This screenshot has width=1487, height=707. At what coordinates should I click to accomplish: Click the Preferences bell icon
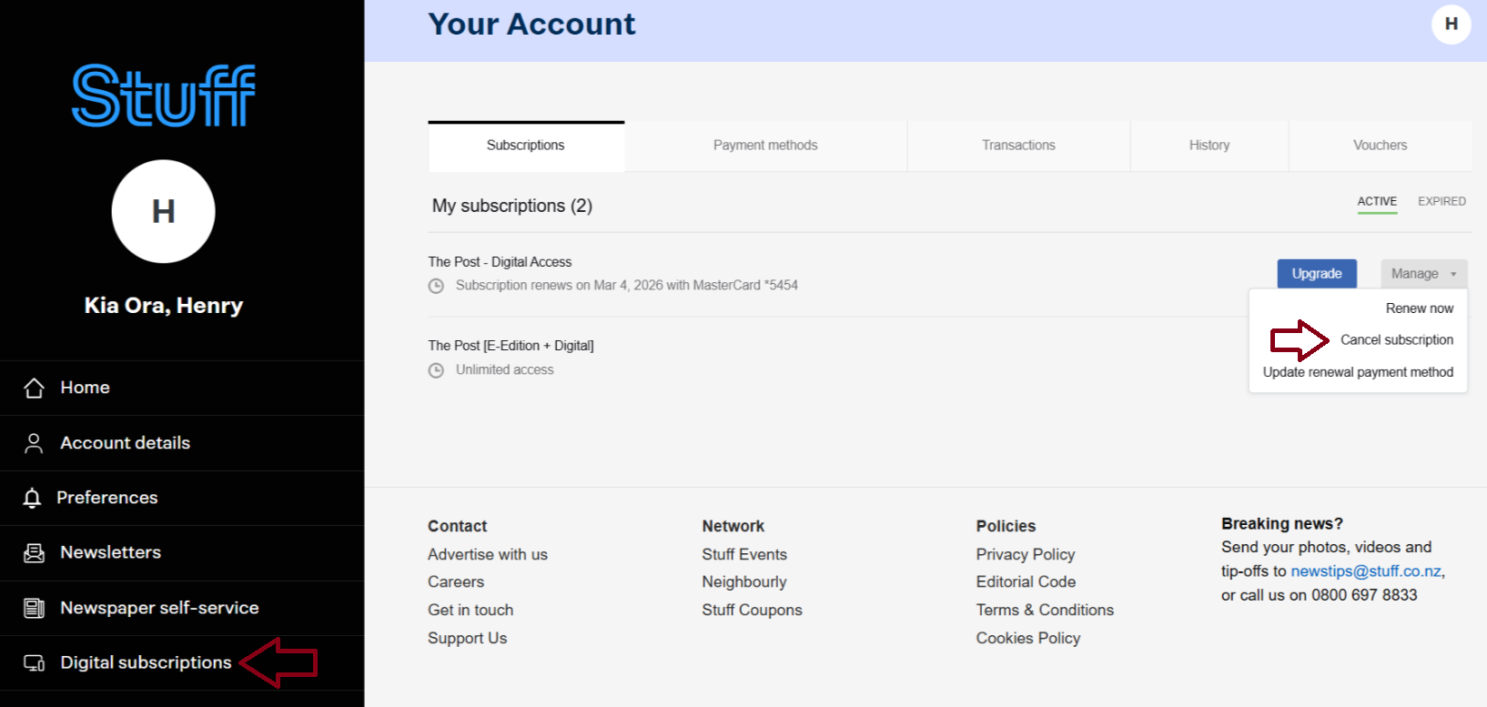(33, 498)
